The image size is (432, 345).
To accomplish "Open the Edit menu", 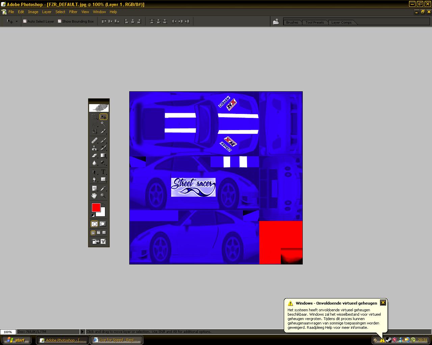I will click(21, 12).
